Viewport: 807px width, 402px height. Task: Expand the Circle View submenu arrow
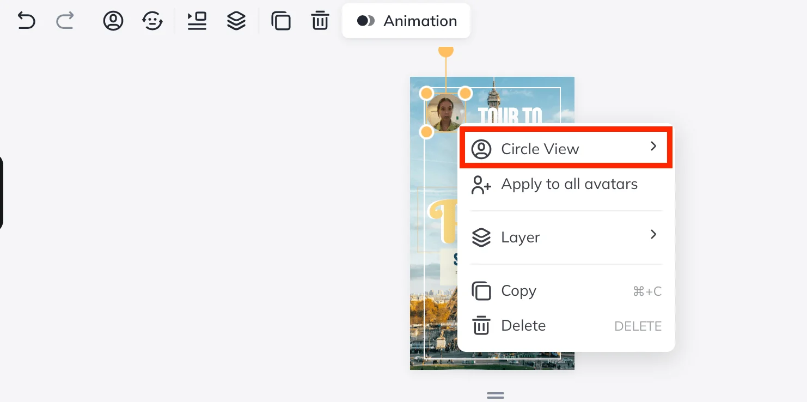point(653,147)
